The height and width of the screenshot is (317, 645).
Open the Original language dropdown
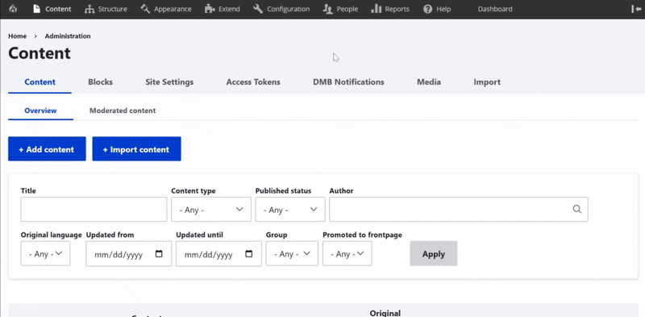click(x=45, y=253)
